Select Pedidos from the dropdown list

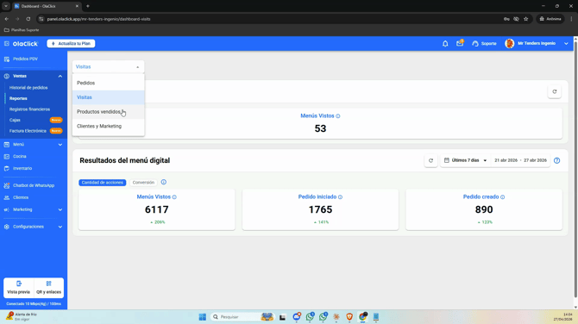109,83
